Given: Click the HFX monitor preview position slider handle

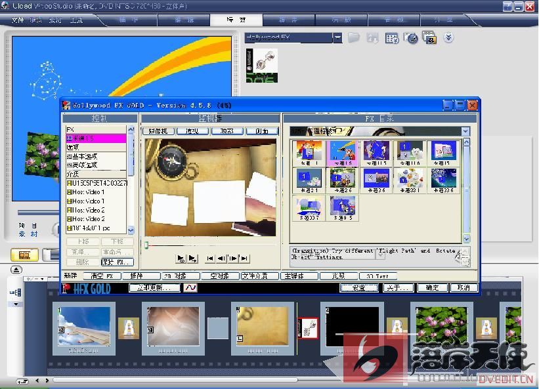Looking at the screenshot, I should (x=146, y=245).
